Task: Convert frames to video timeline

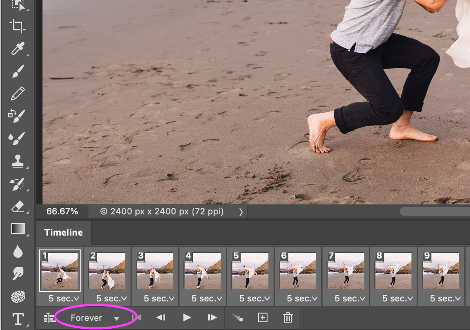Action: pos(49,317)
